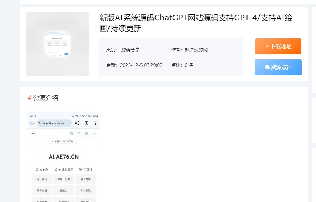Click the author name 颜夕资源网

(196, 50)
